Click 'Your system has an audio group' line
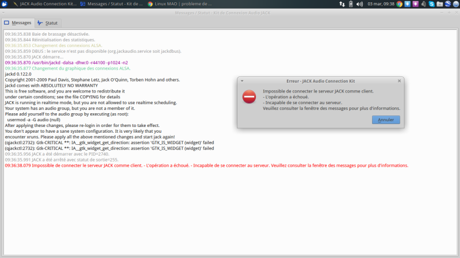The width and height of the screenshot is (460, 258). (x=70, y=108)
